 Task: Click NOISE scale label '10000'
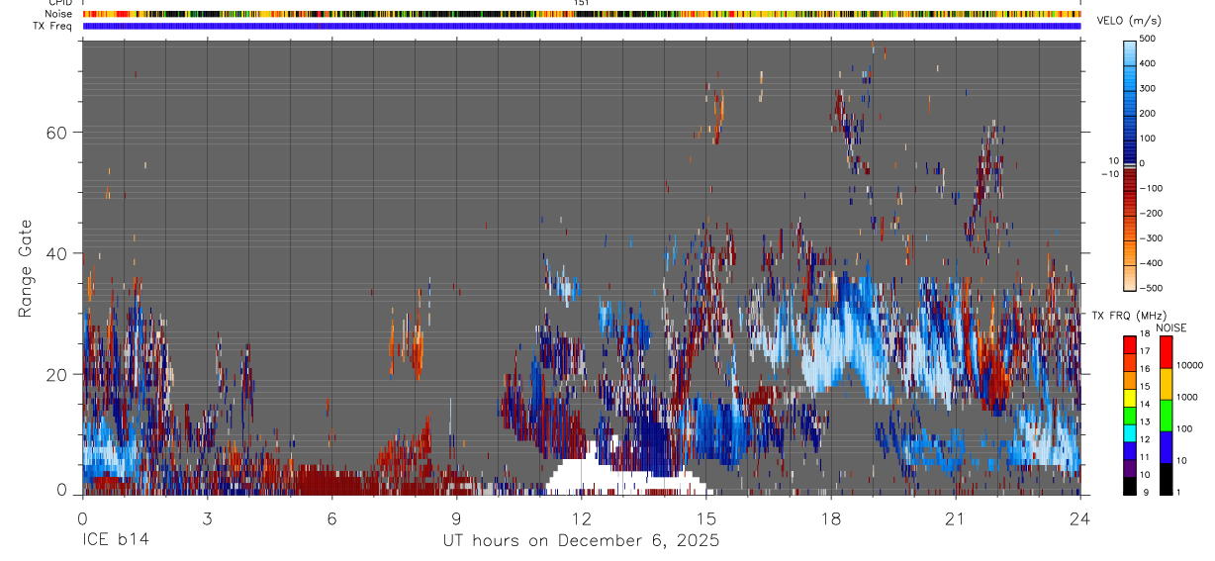coord(1190,365)
